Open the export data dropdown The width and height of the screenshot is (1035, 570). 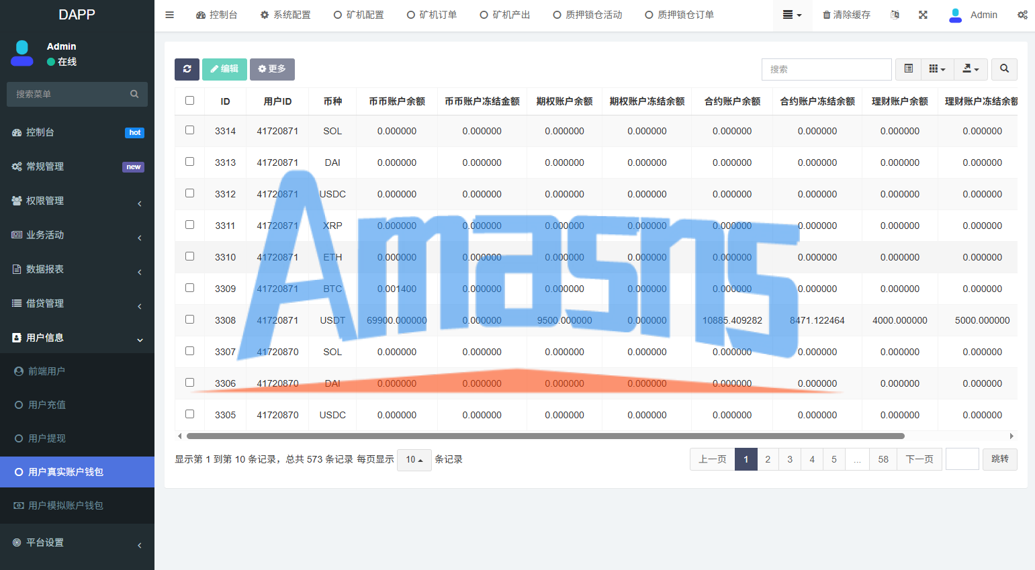pos(971,69)
